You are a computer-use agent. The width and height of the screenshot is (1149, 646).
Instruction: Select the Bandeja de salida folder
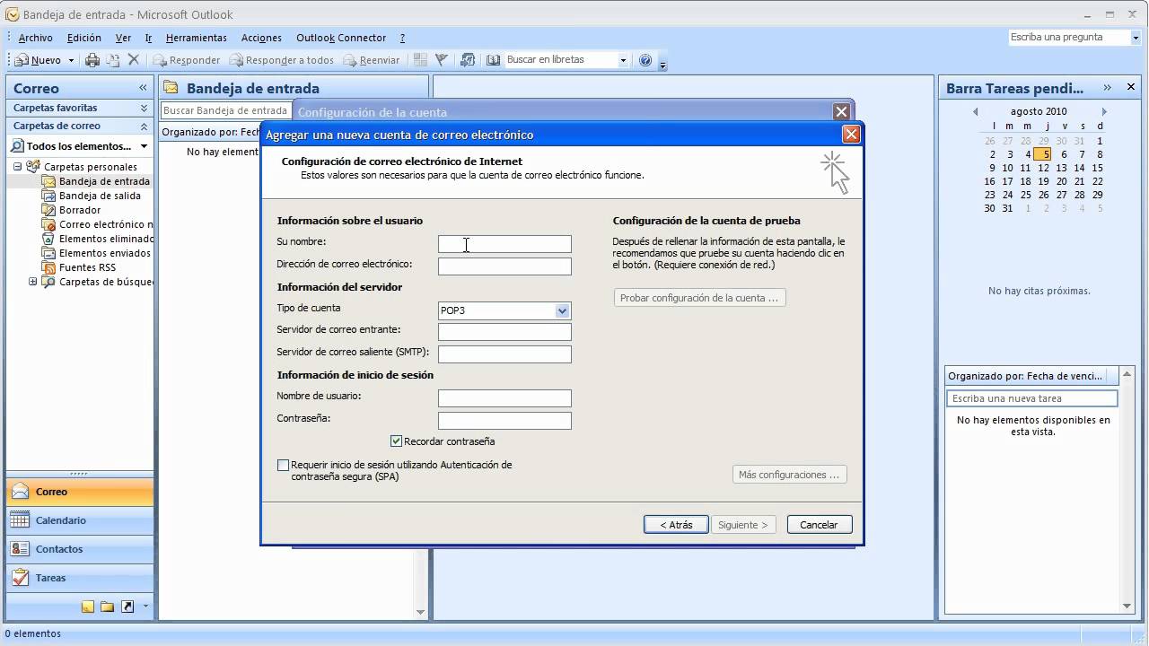99,196
